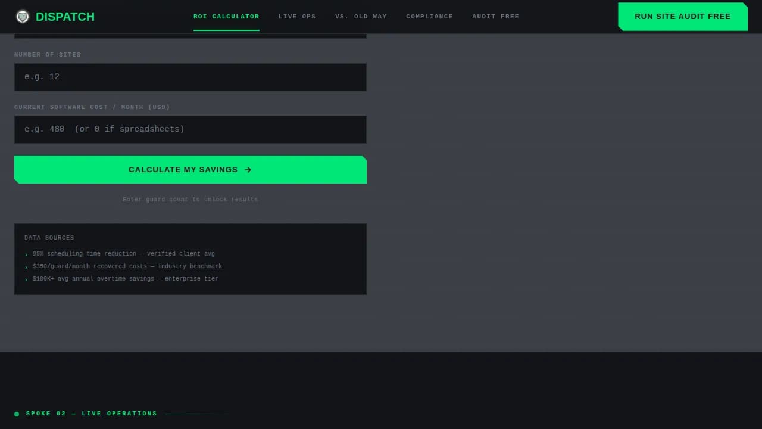This screenshot has width=762, height=429.
Task: Click the arrow icon in Calculate My Savings
Action: coord(248,170)
